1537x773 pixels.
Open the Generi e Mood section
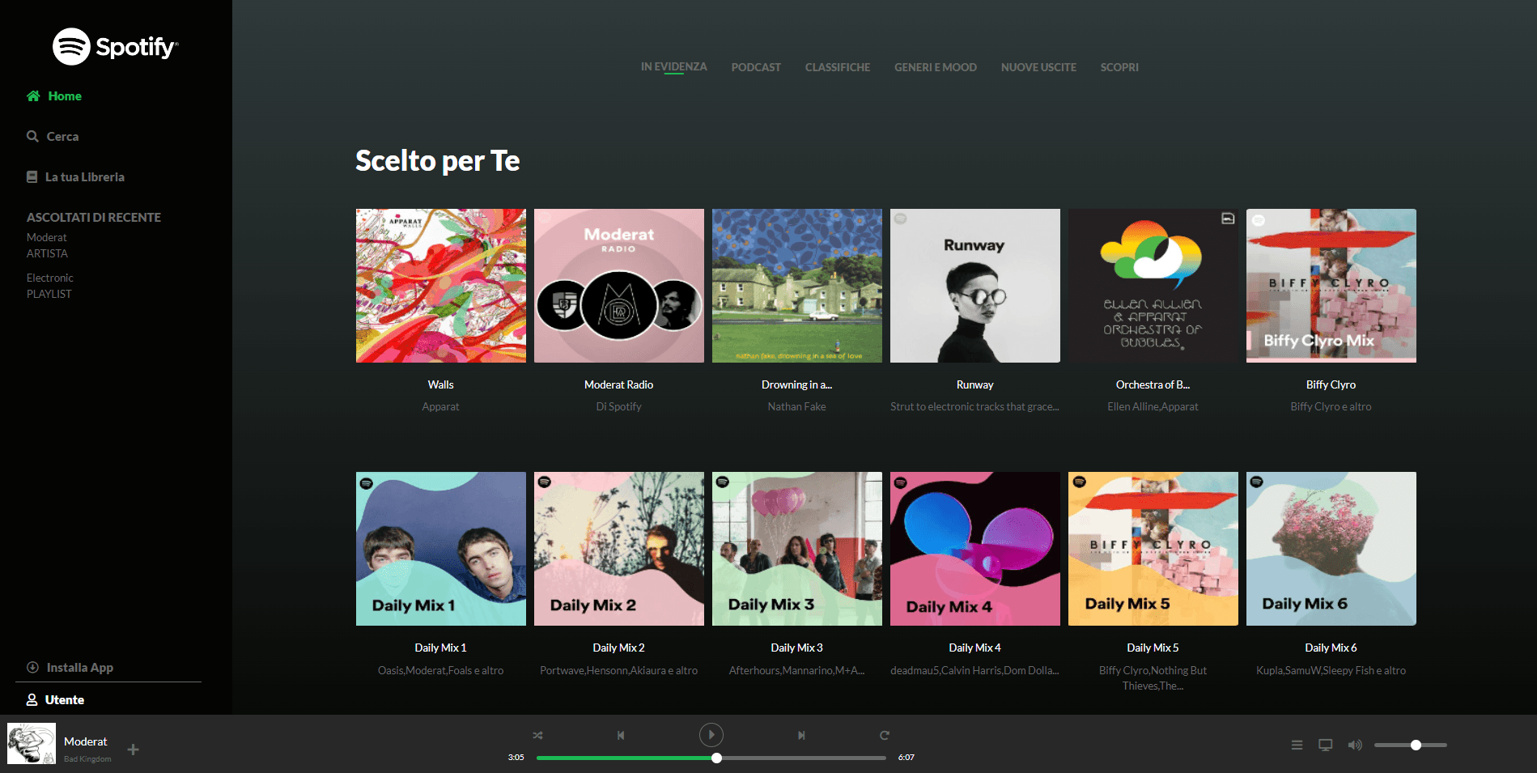point(936,67)
